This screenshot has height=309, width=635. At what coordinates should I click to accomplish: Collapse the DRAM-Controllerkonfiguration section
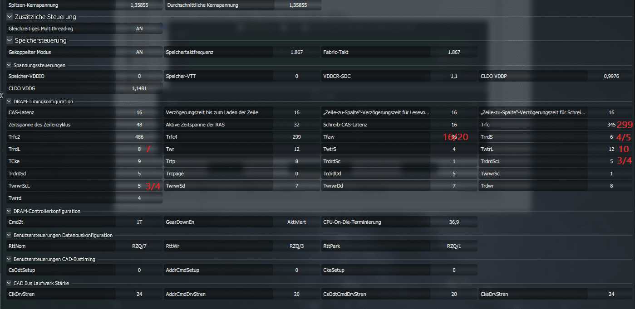[x=9, y=211]
